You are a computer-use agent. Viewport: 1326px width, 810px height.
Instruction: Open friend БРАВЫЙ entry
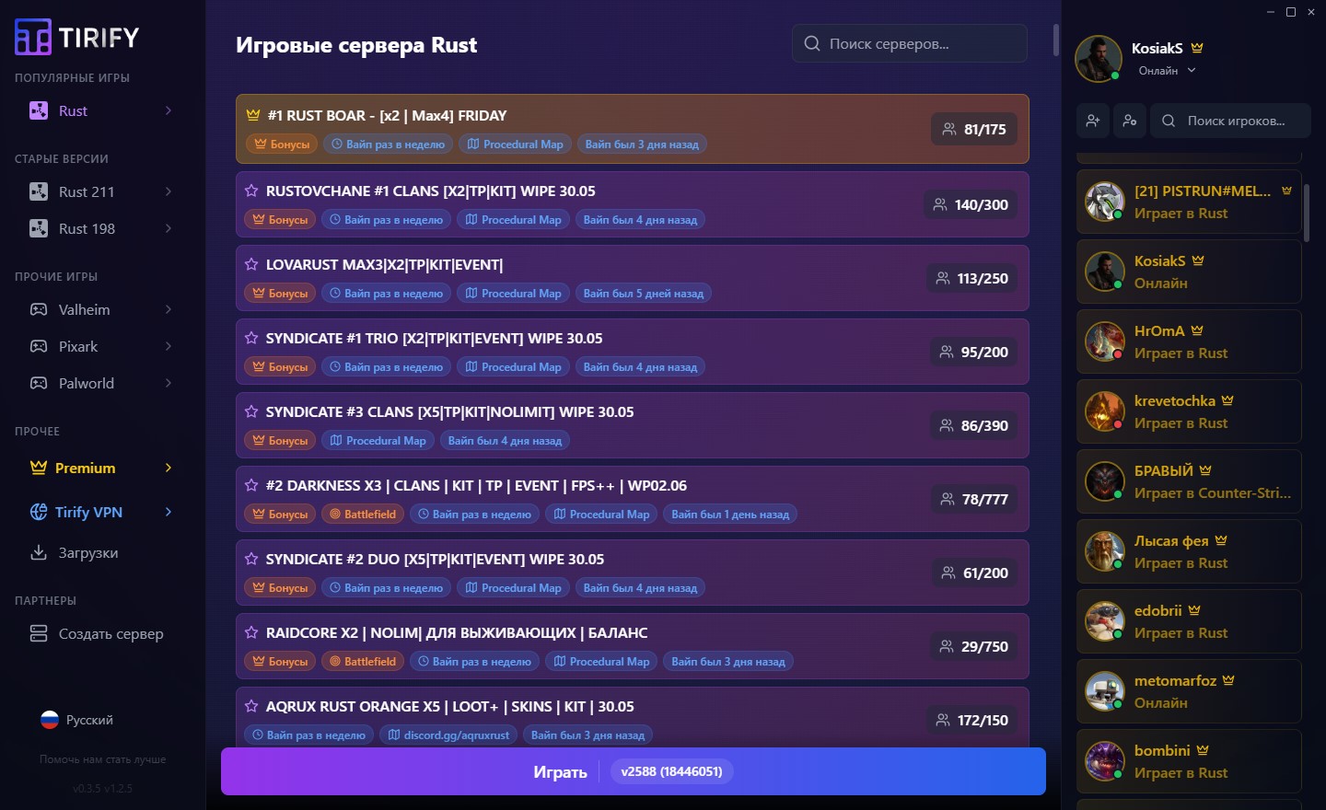(x=1189, y=481)
